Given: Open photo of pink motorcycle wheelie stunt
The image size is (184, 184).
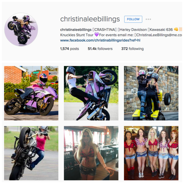Looking at the screenshot, I should (x=91, y=93).
